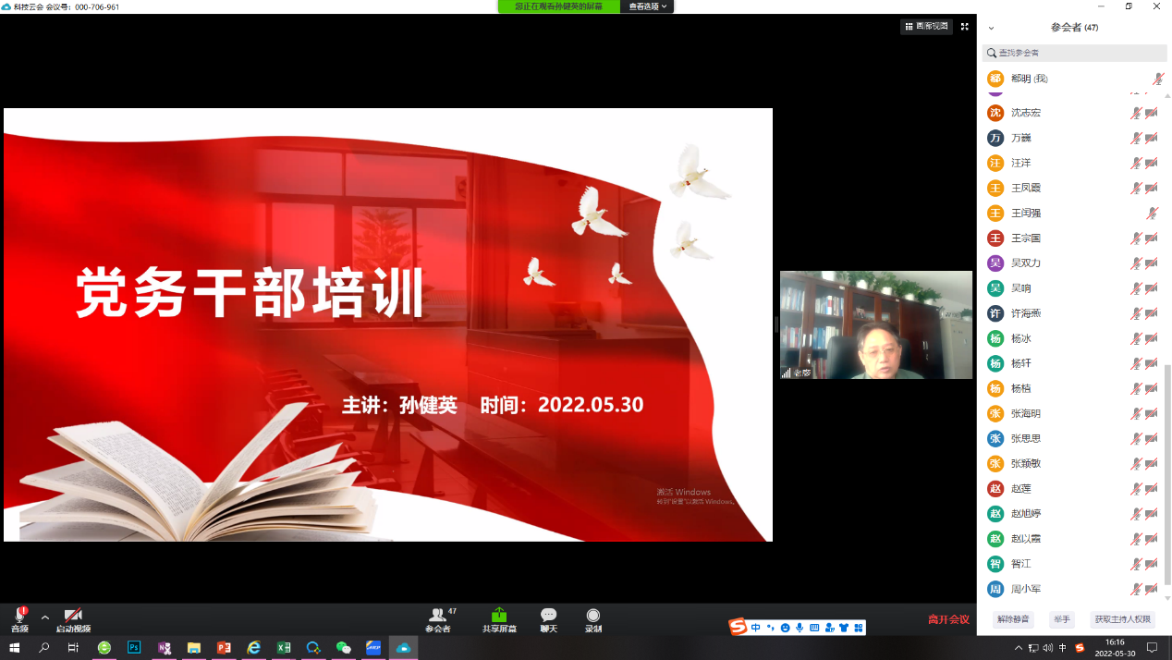The image size is (1172, 660).
Task: Toggle the muted microphone icon beside 王闰强
Action: [x=1152, y=214]
